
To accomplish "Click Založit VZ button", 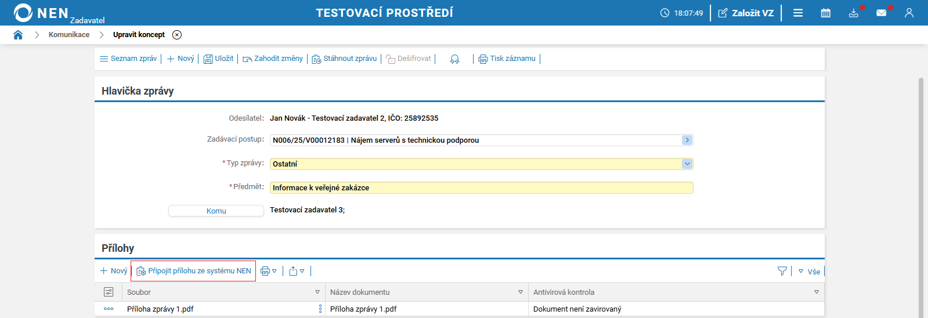I will point(746,13).
